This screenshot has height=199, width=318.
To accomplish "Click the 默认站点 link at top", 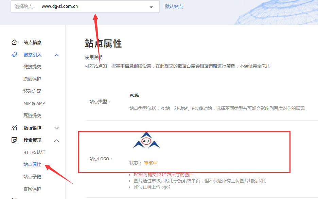I will [174, 6].
